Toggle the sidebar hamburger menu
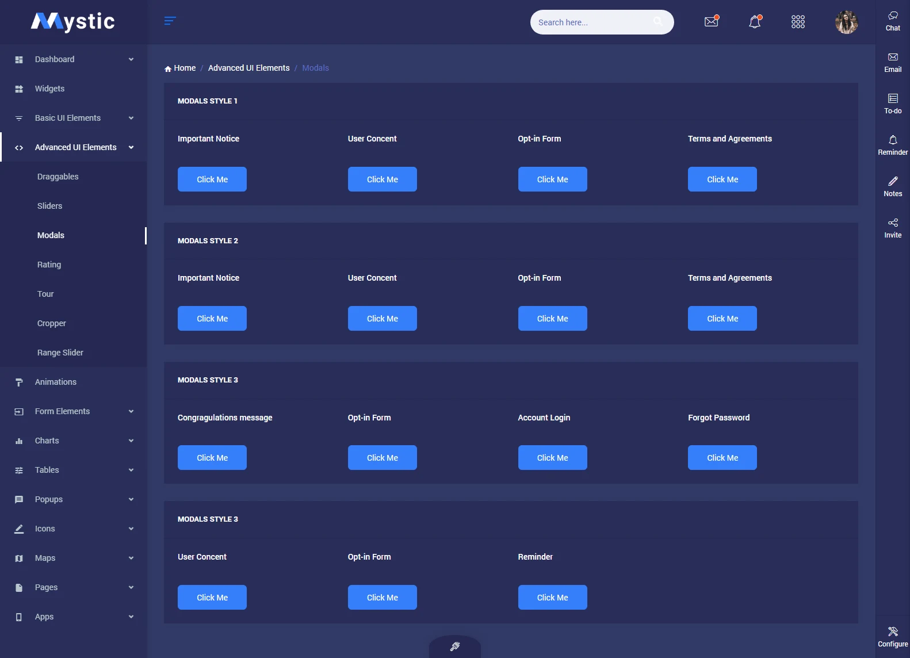Viewport: 910px width, 658px height. (170, 21)
